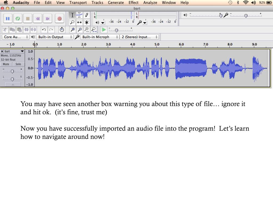273x205 pixels.
Task: Open input meter dropdown arrow
Action: (145, 23)
